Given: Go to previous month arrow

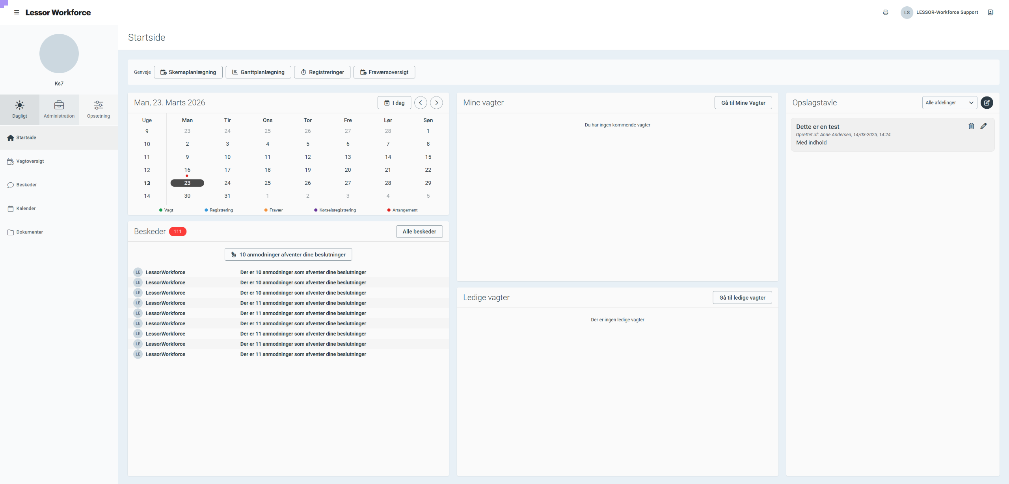Looking at the screenshot, I should click(421, 102).
